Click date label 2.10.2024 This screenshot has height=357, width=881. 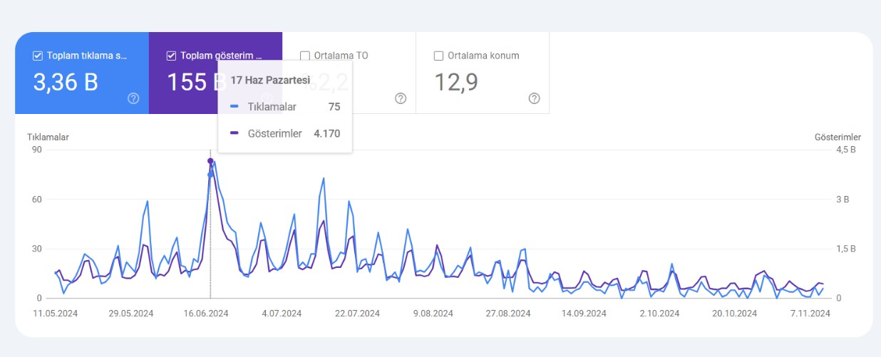659,313
